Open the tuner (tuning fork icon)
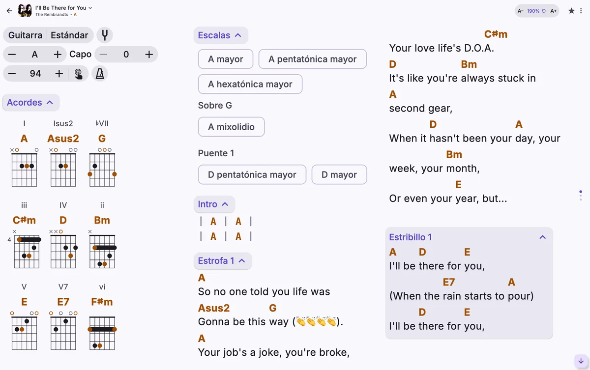Viewport: 590px width, 370px height. coord(104,35)
